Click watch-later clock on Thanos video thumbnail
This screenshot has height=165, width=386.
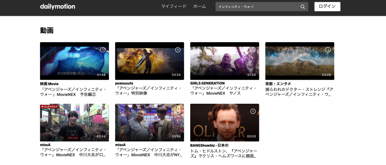253,50
